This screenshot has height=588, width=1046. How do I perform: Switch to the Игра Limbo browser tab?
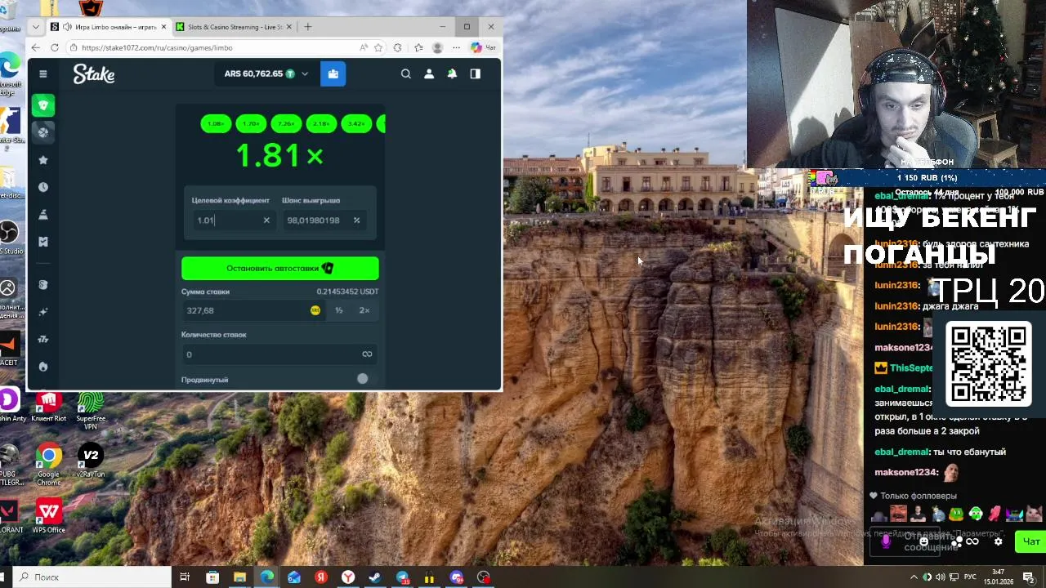point(109,27)
